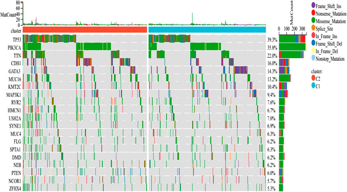Click the yellow In_Frame_Del legend circle
347x192 pixels.
(313, 50)
